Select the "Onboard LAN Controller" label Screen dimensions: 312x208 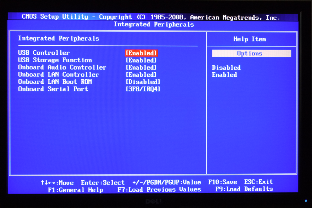click(59, 74)
